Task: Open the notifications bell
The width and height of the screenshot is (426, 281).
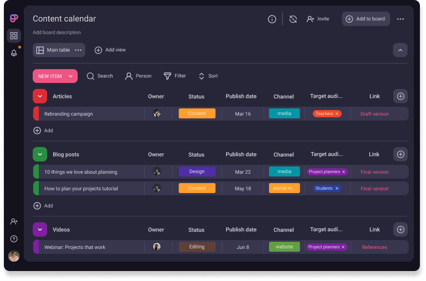Action: 14,53
